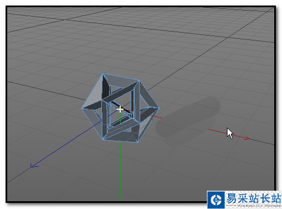Click the red X-axis arrowhead handle
This screenshot has height=209, width=282.
246,138
